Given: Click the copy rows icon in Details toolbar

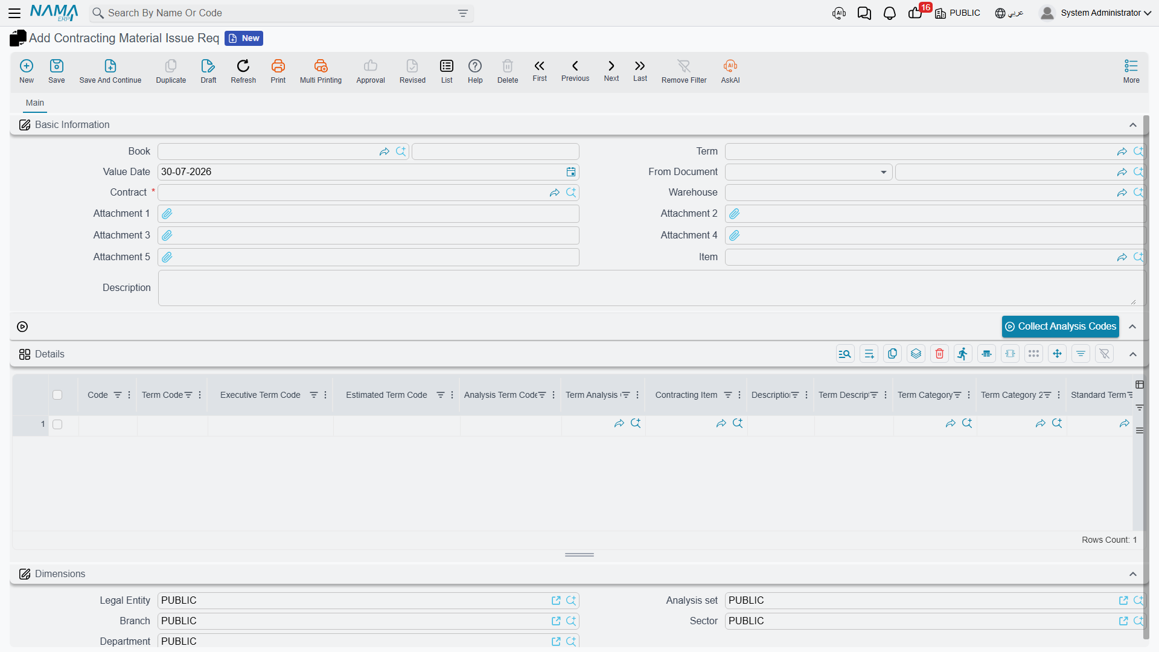Looking at the screenshot, I should pos(892,354).
